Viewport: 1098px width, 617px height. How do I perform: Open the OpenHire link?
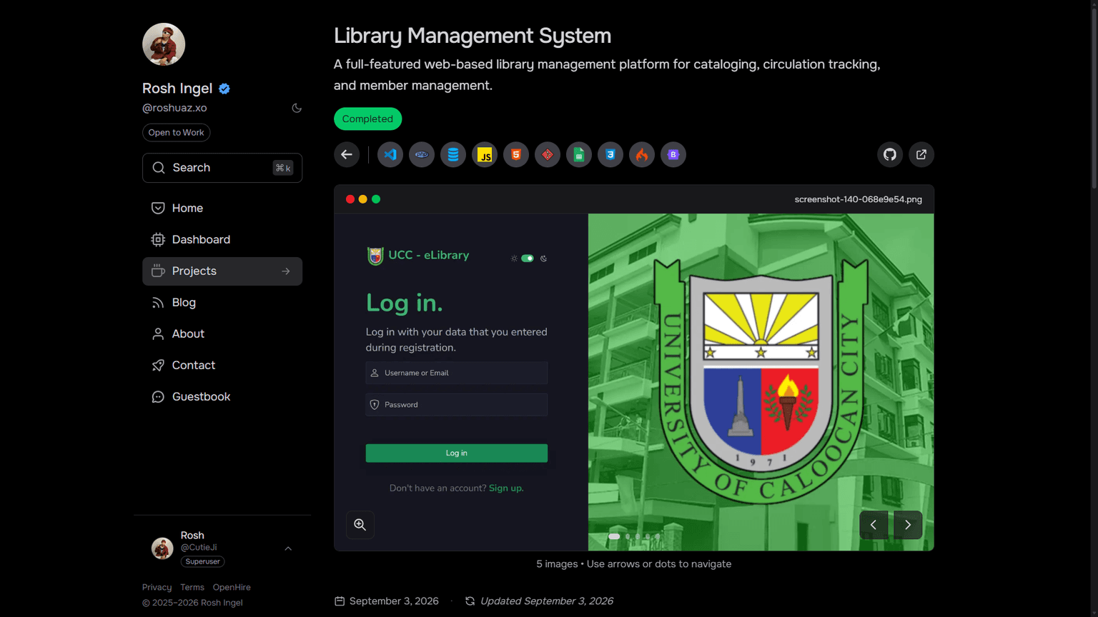pyautogui.click(x=232, y=587)
